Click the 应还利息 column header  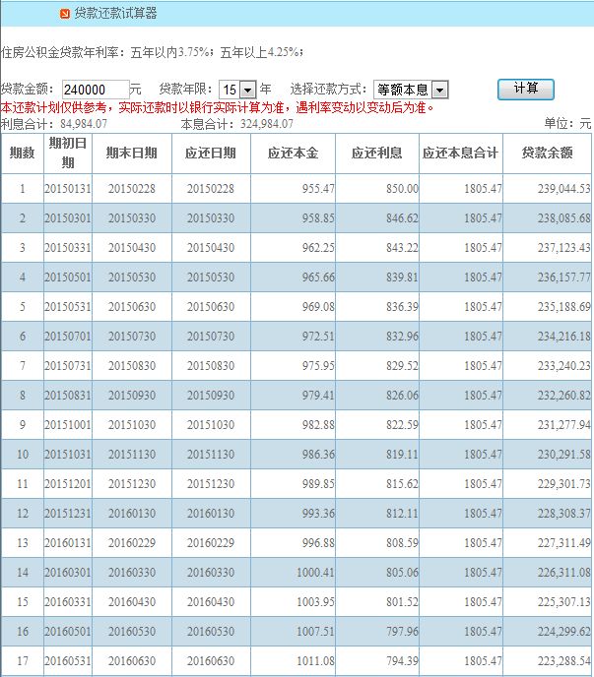click(x=376, y=154)
